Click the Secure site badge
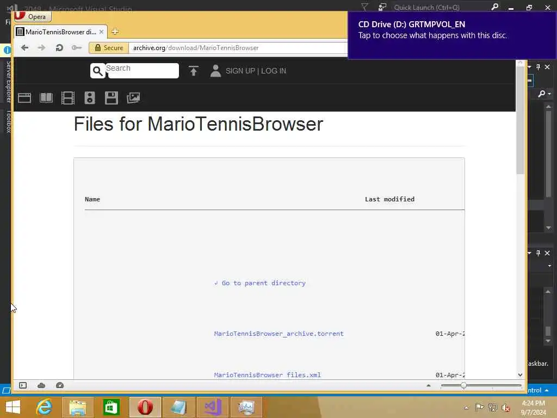Image resolution: width=557 pixels, height=418 pixels. point(109,48)
